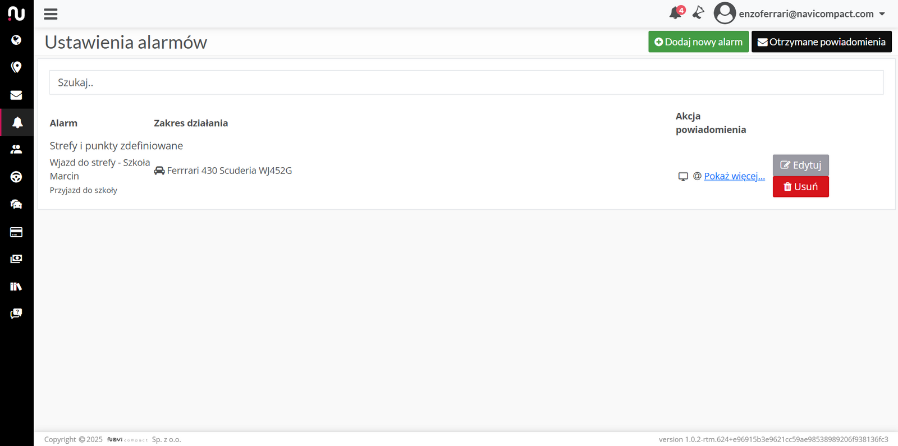Click the steering wheel drivers icon
The width and height of the screenshot is (898, 446).
[x=16, y=177]
